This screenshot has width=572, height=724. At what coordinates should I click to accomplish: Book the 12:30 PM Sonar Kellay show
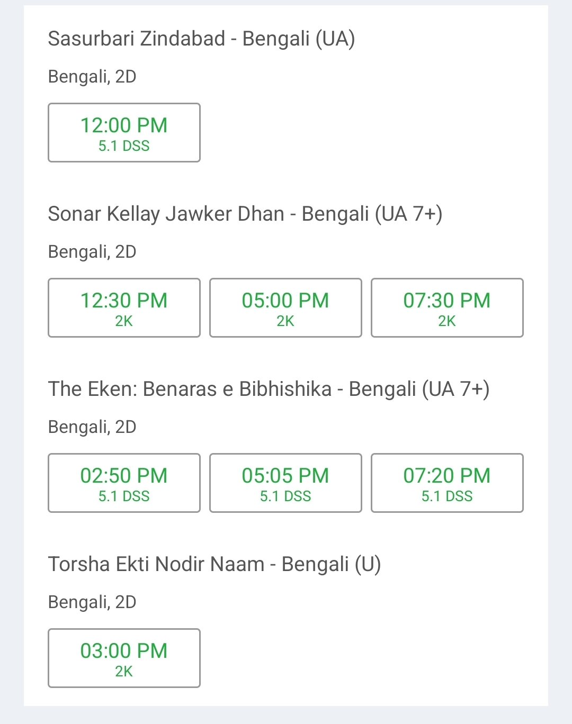pos(124,307)
